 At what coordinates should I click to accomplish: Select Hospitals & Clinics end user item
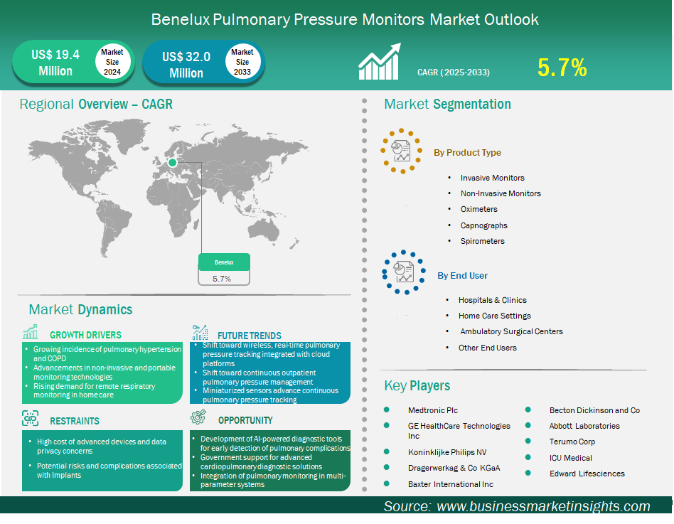492,300
